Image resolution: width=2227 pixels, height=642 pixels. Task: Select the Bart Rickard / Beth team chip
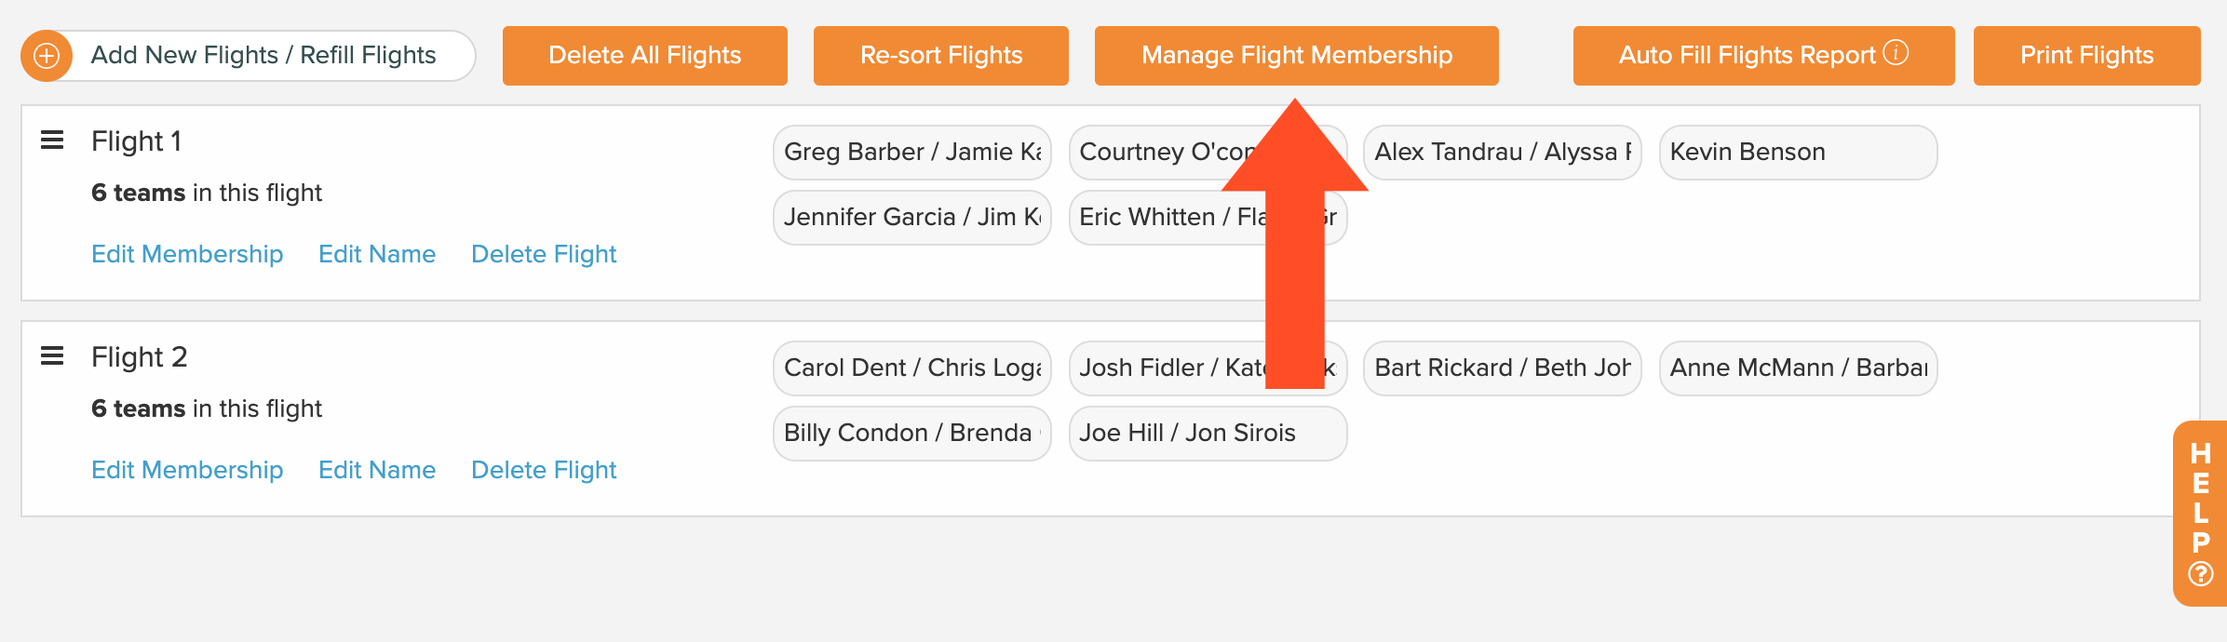coord(1503,368)
